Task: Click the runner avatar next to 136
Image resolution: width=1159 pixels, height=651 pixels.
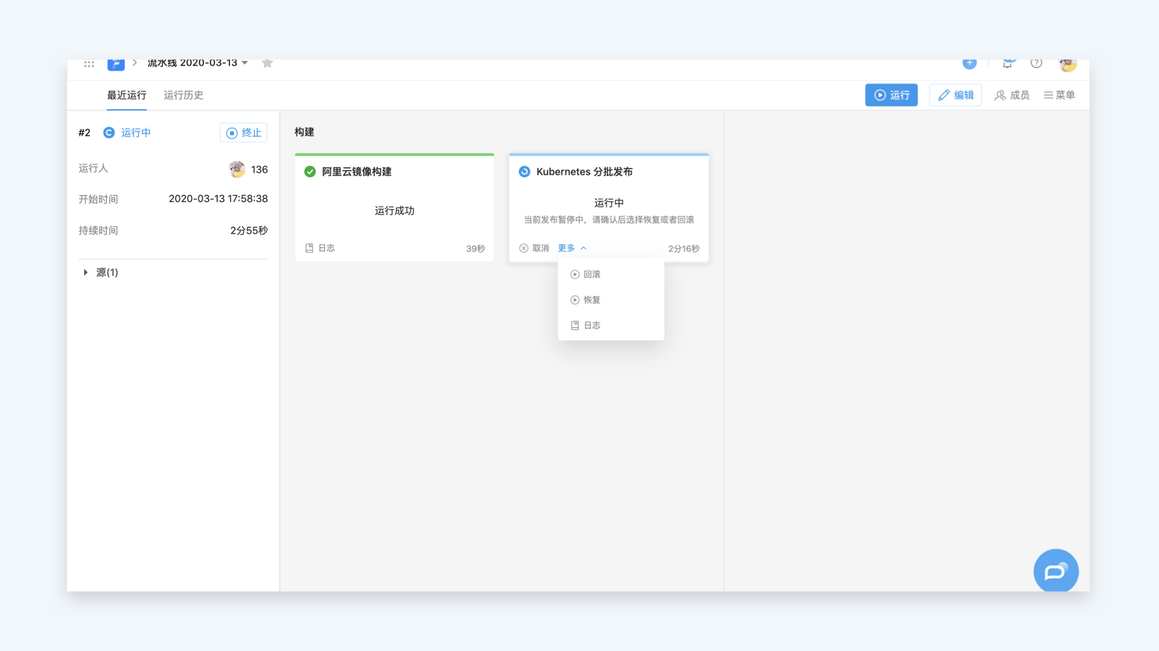Action: tap(237, 169)
